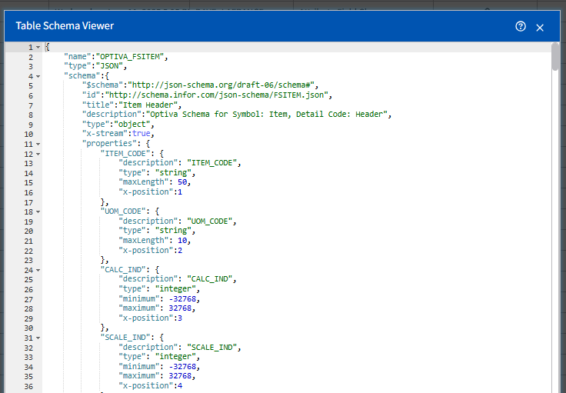This screenshot has width=566, height=393.
Task: Click the schema.infor.com FSITEM.json id text
Action: (217, 95)
